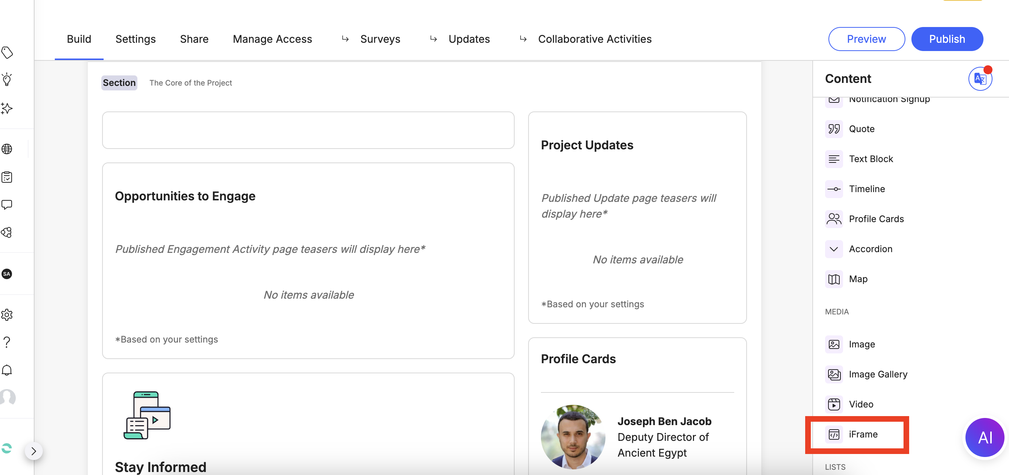Expand the left sidebar with chevron arrow
Screen dimensions: 1009x475
34,451
